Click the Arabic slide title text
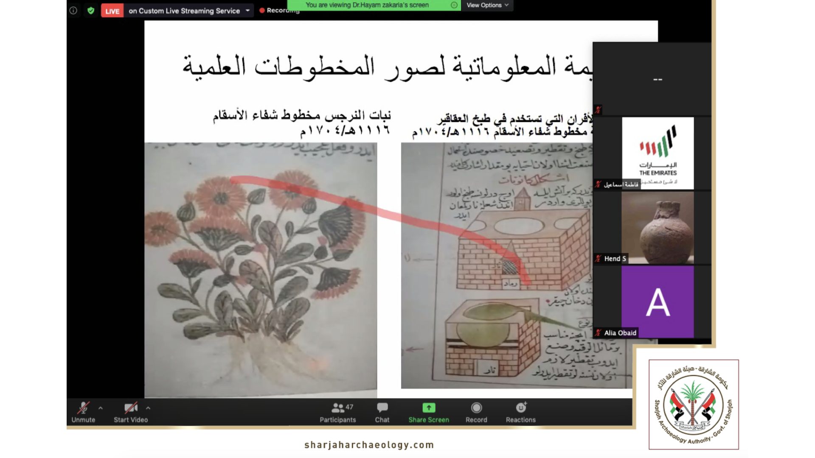815x458 pixels. click(387, 67)
